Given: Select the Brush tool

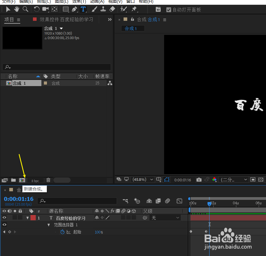Looking at the screenshot, I should [94, 9].
